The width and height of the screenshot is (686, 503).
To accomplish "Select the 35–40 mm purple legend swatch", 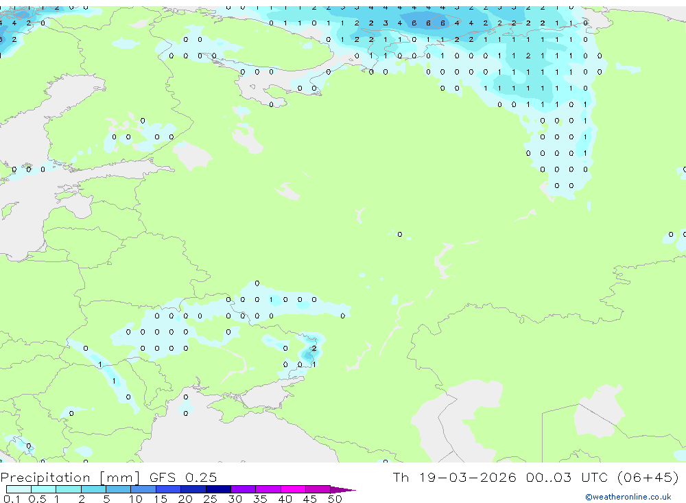I will tap(268, 489).
